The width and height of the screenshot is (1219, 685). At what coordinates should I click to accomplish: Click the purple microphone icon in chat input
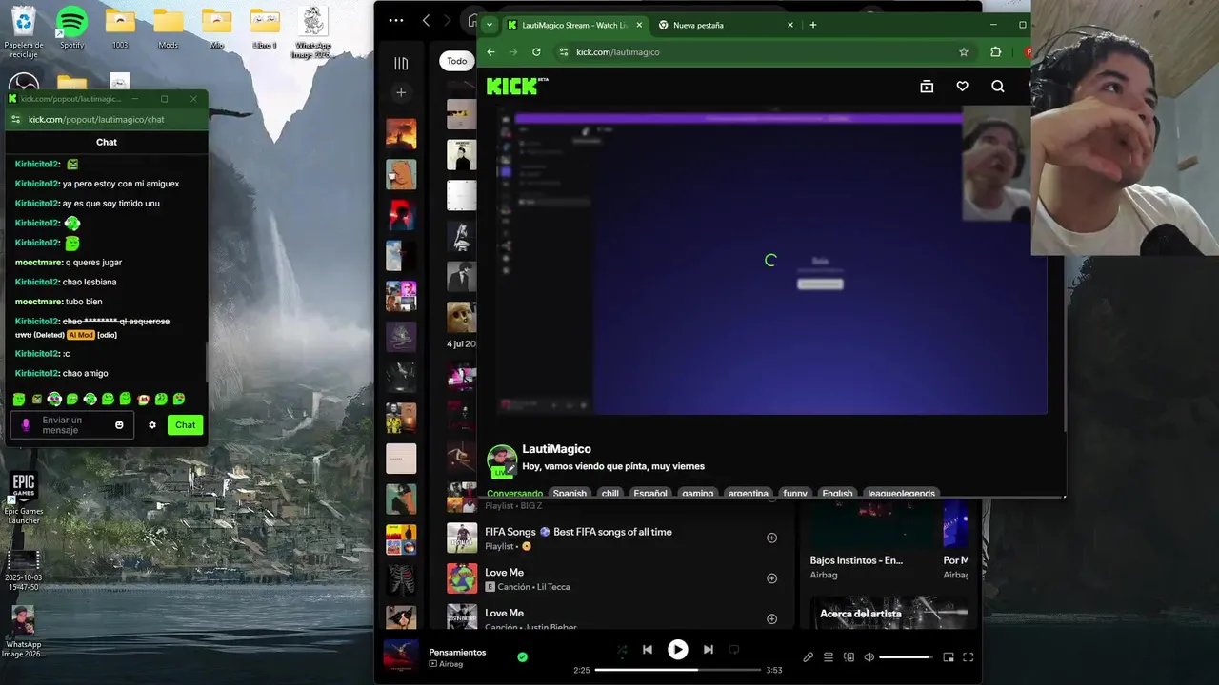[x=26, y=425]
